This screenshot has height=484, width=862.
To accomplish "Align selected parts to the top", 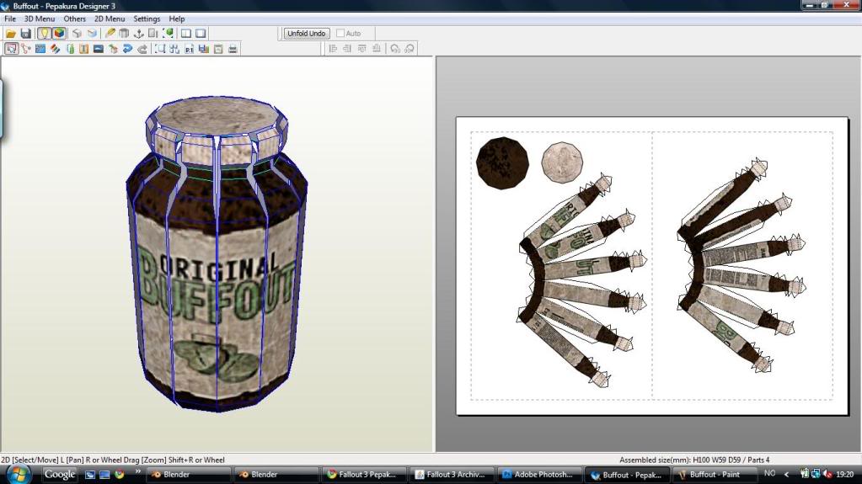I will click(x=361, y=49).
